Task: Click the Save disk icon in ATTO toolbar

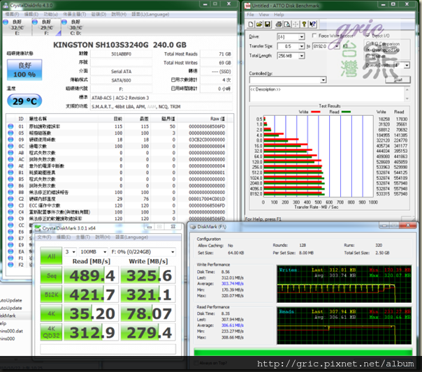Action: tap(268, 23)
